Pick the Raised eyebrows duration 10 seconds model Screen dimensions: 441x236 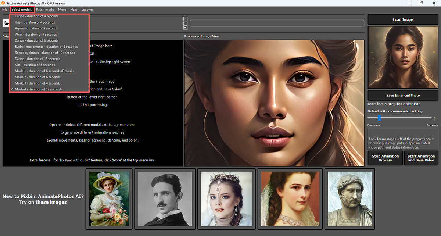(45, 53)
